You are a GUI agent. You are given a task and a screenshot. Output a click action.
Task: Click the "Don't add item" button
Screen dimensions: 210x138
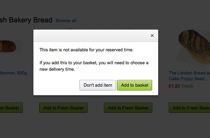[x=97, y=85]
